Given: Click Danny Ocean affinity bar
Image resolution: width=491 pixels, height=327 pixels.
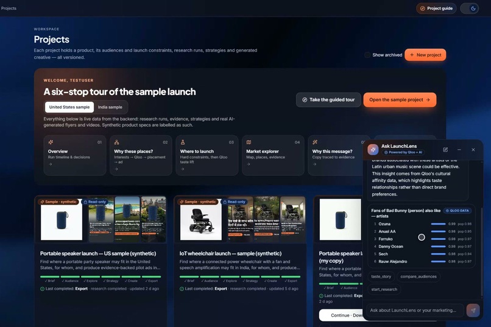Looking at the screenshot, I should click(x=438, y=247).
